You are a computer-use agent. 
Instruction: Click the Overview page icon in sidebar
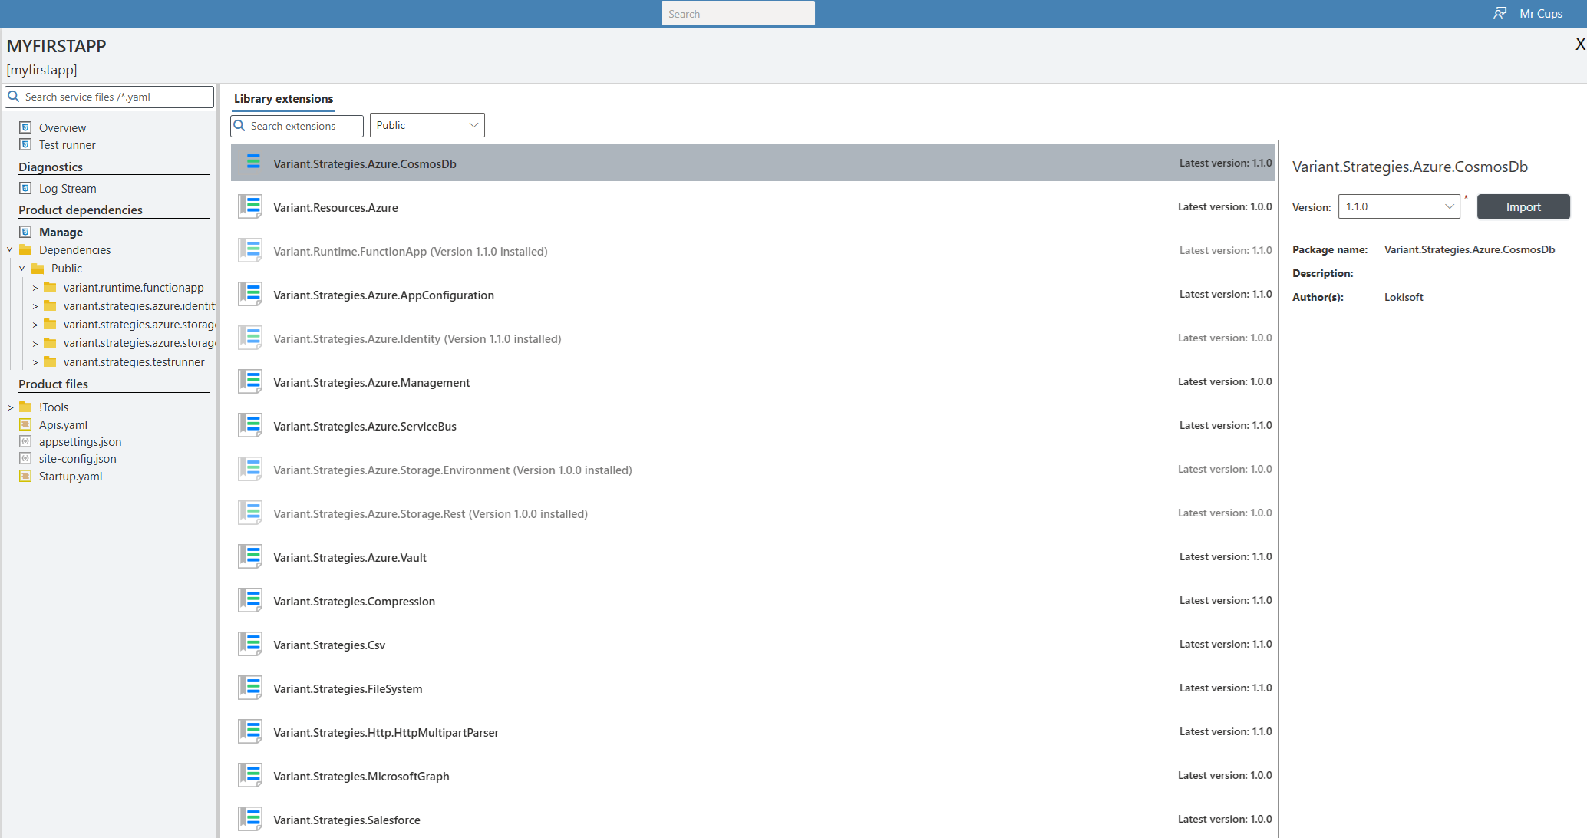(x=25, y=127)
